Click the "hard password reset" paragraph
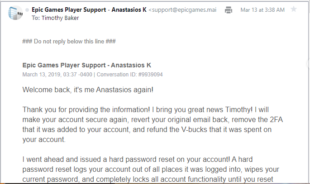Image resolution: width=310 pixels, height=184 pixels. click(151, 169)
